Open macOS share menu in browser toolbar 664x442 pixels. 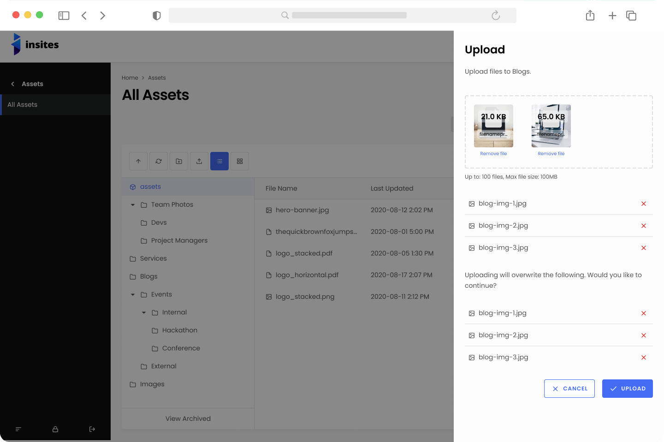pos(590,15)
